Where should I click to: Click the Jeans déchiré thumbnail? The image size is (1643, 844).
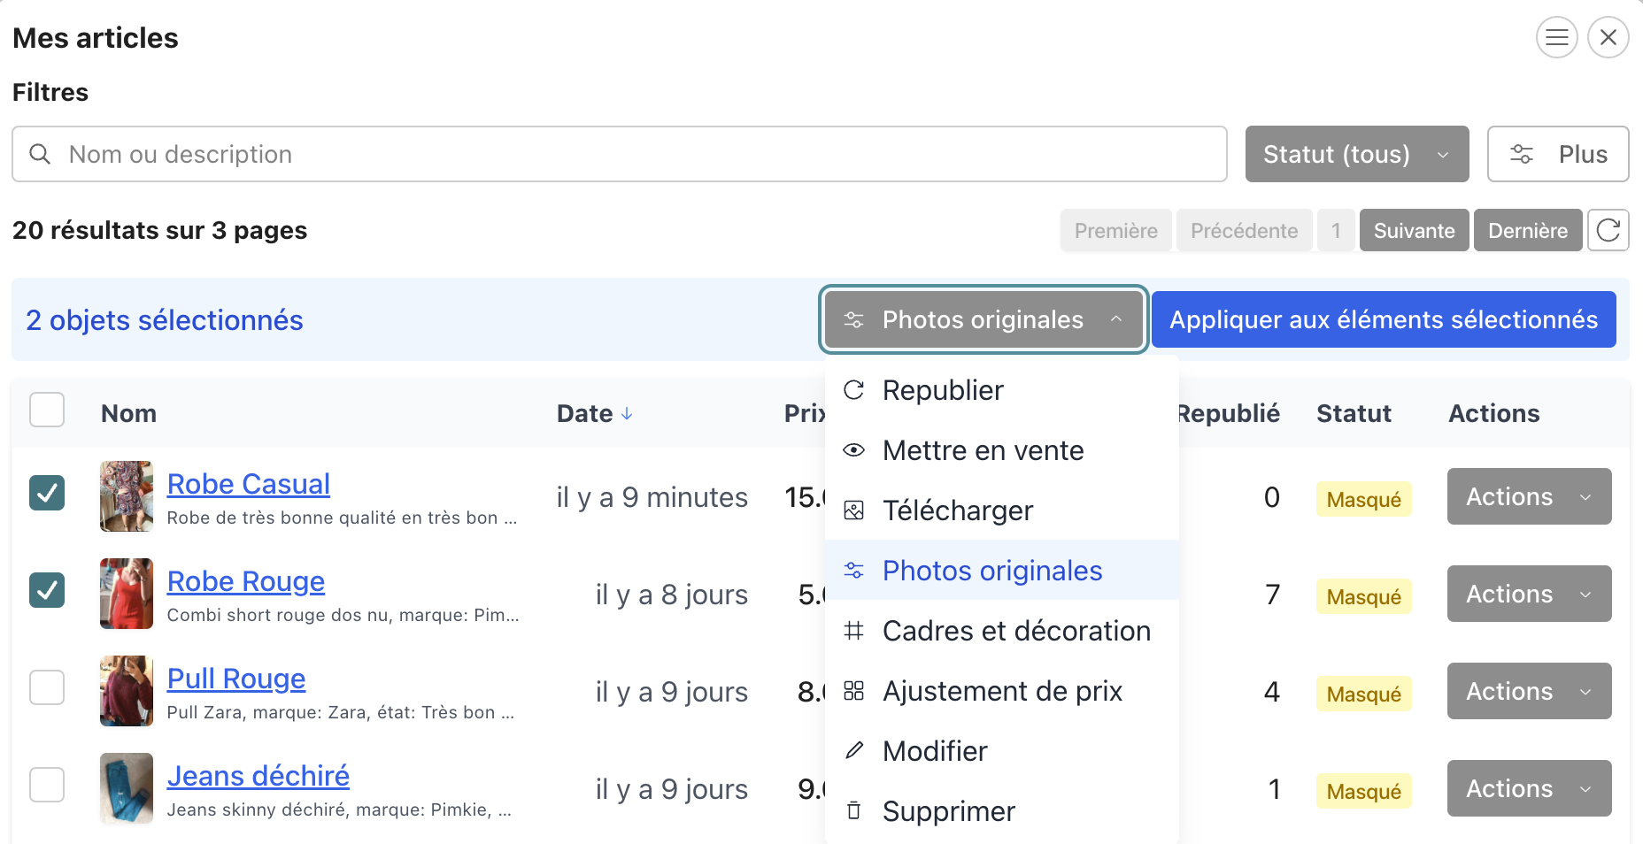click(126, 788)
